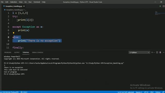Open the Edit menu
Viewport: 165px width, 93px height.
click(7, 2)
